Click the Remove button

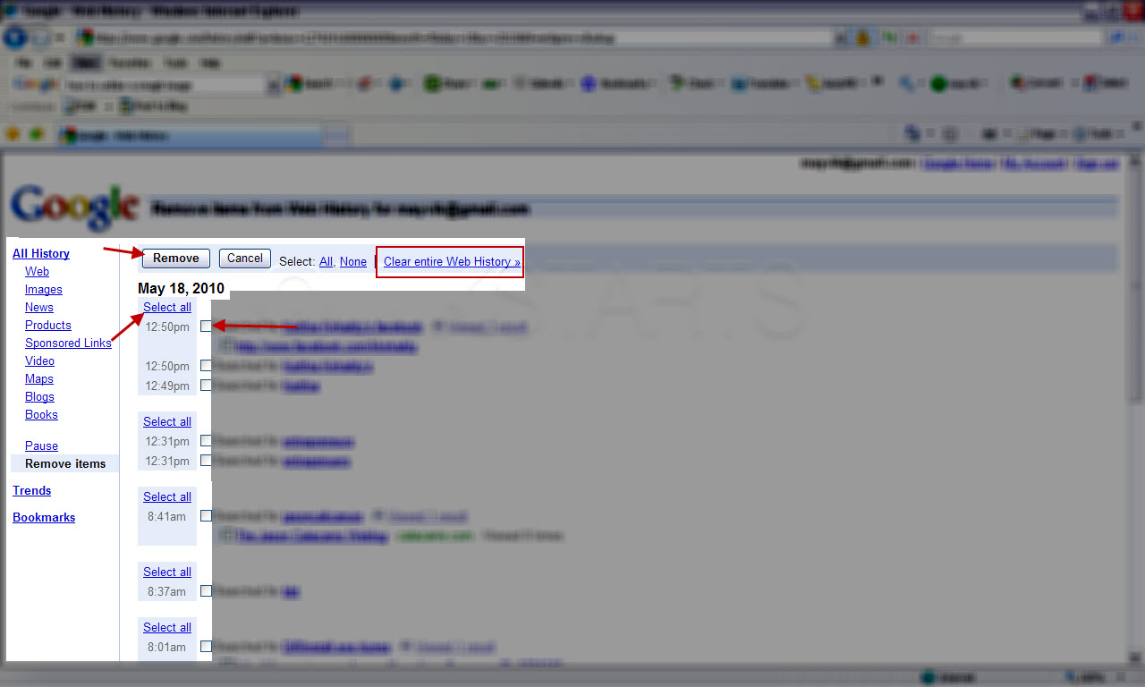click(176, 259)
